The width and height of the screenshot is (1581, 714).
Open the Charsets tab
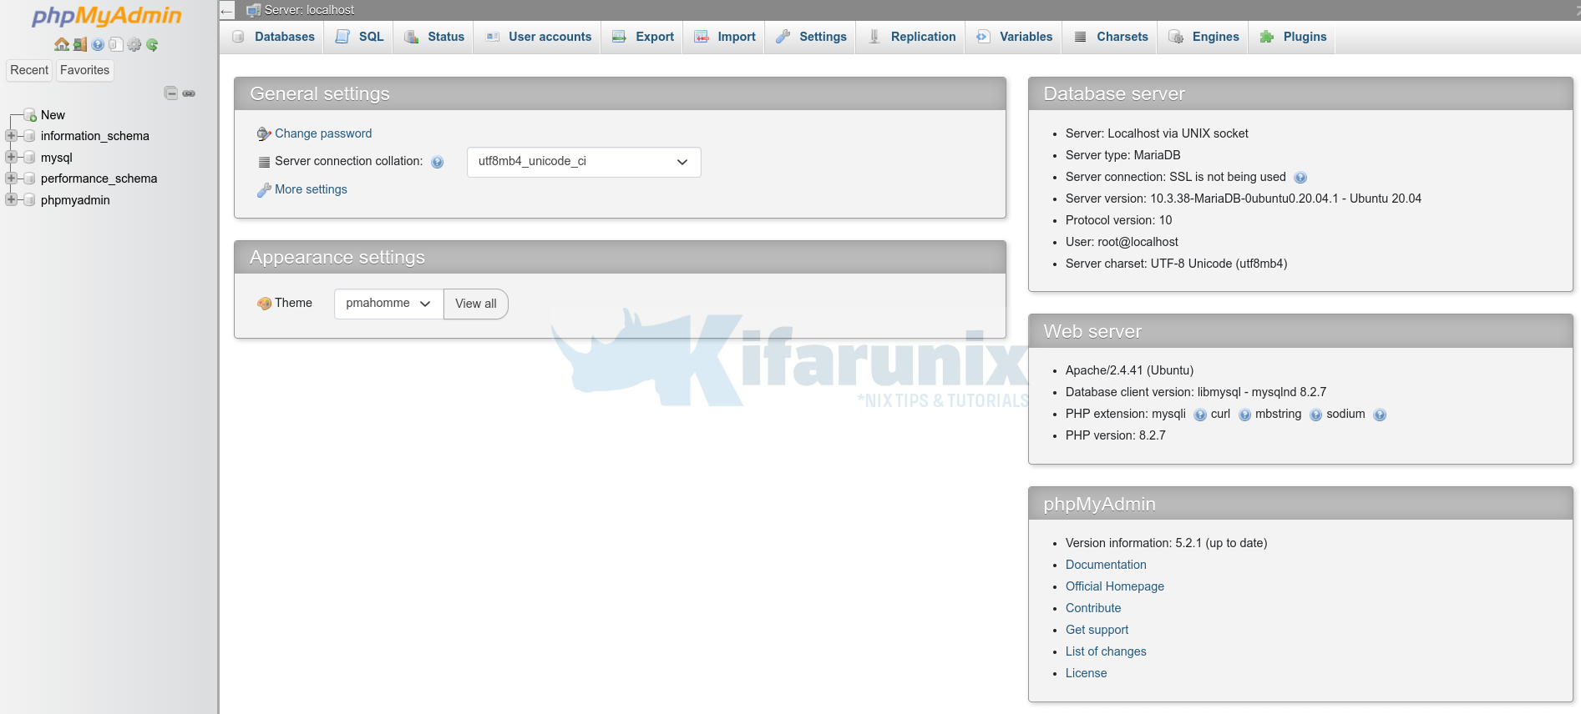(x=1110, y=37)
